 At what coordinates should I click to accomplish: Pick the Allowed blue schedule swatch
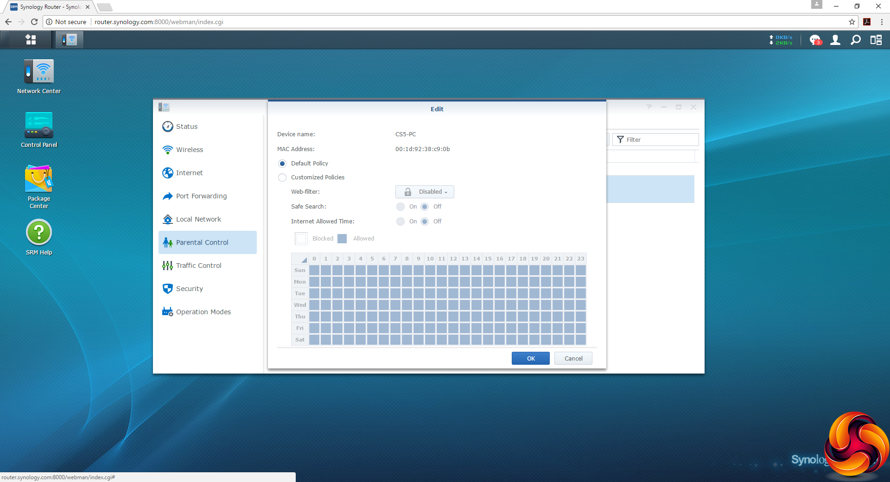coord(342,239)
